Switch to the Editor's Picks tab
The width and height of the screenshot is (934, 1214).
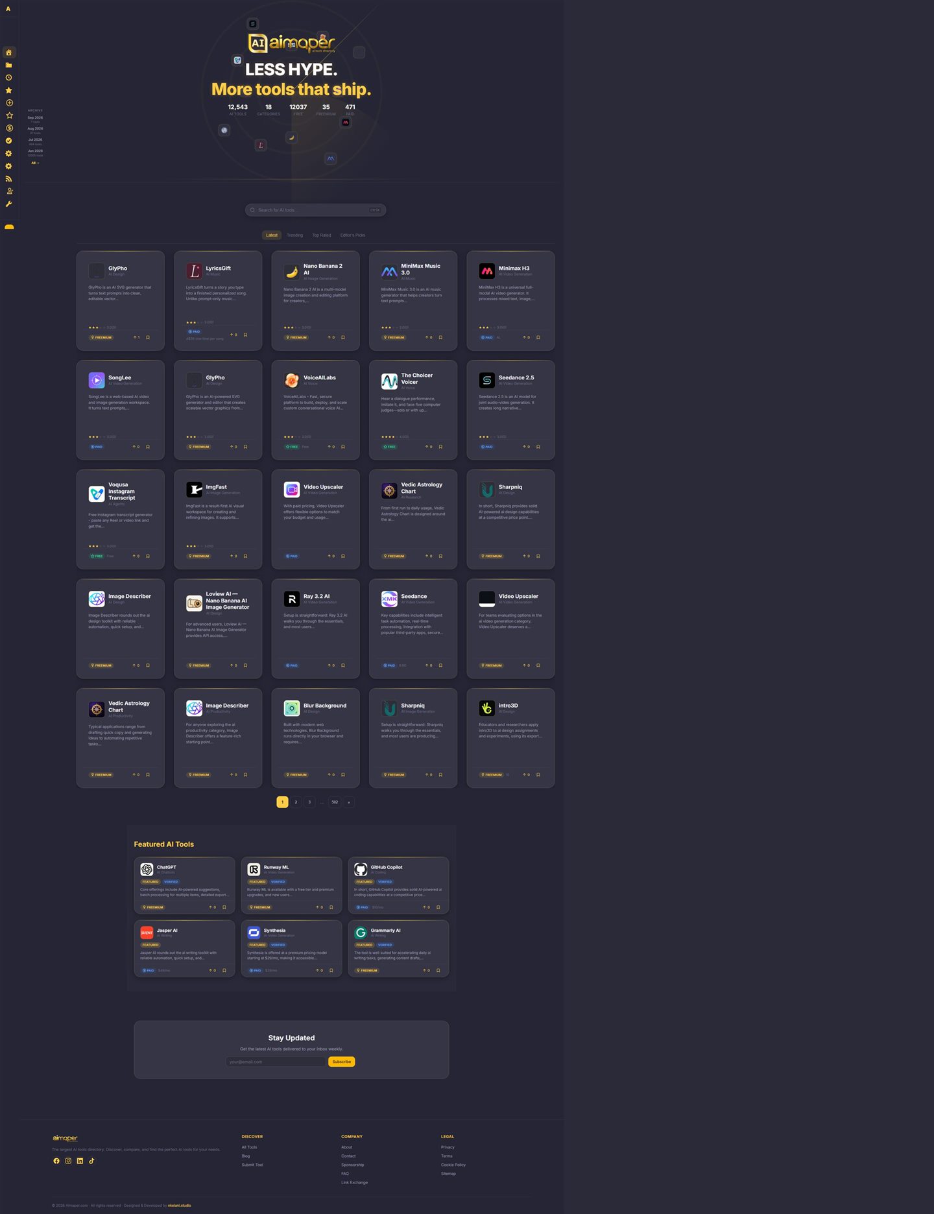point(353,235)
